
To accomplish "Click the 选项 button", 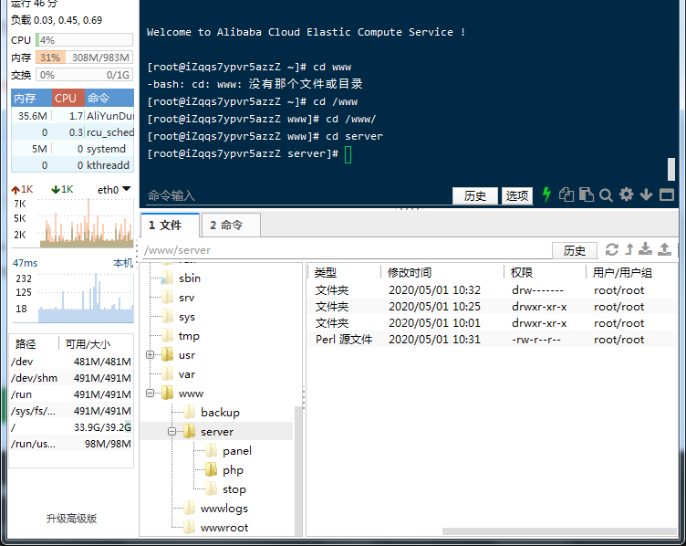I will pos(516,195).
